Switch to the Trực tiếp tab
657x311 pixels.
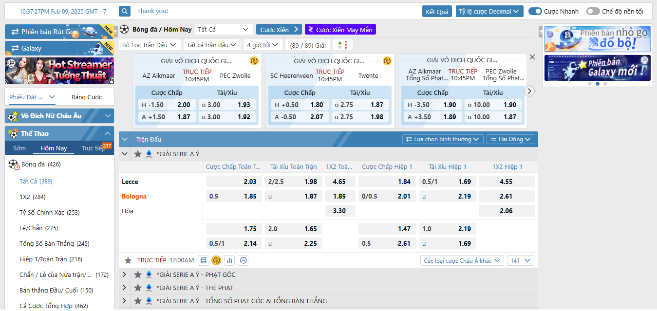click(x=93, y=148)
